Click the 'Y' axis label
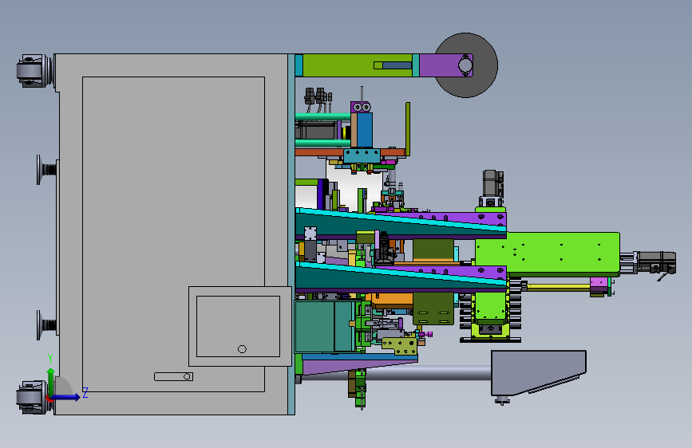Image resolution: width=692 pixels, height=448 pixels. (x=50, y=359)
